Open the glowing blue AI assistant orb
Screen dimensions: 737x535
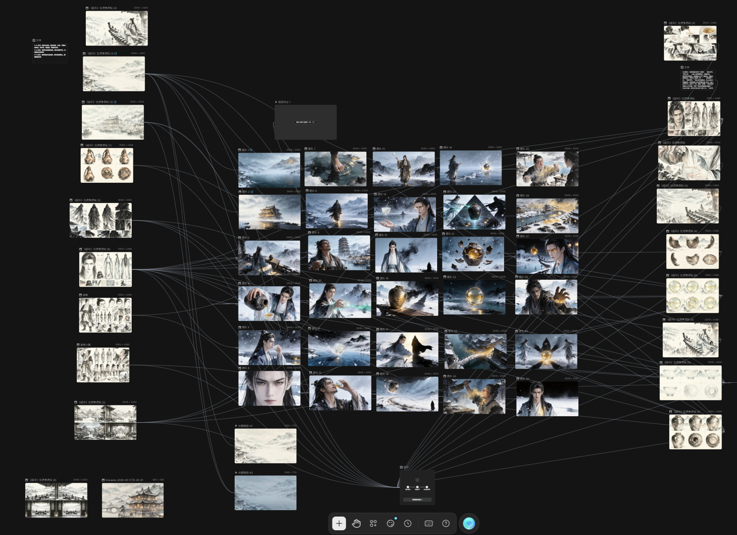469,523
